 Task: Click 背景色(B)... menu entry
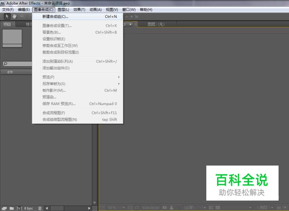click(x=78, y=32)
